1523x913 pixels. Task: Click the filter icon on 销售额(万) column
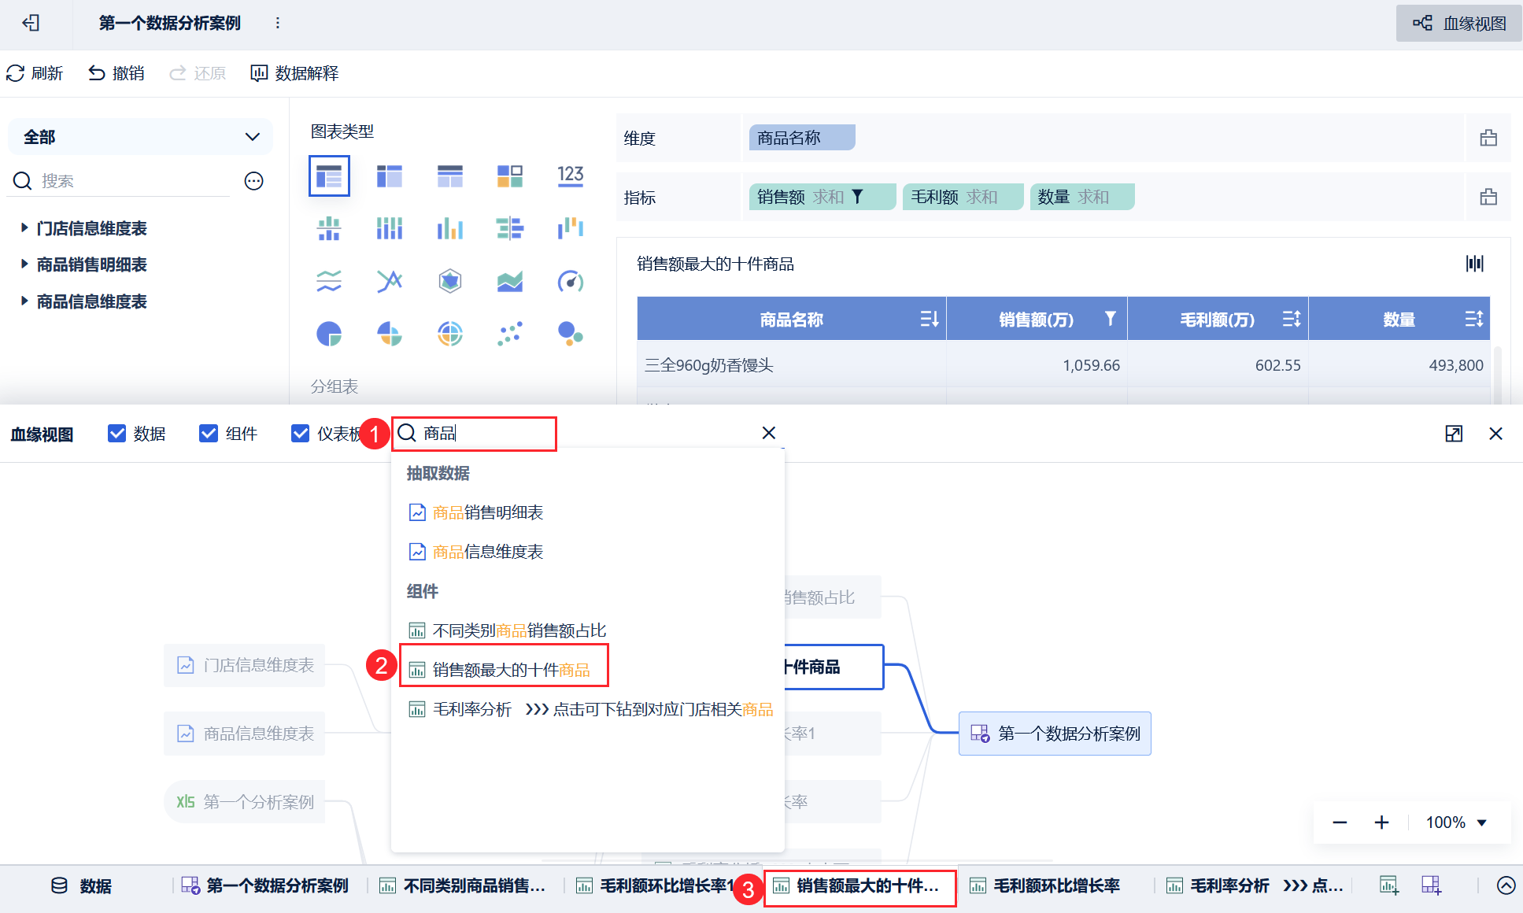[1110, 319]
